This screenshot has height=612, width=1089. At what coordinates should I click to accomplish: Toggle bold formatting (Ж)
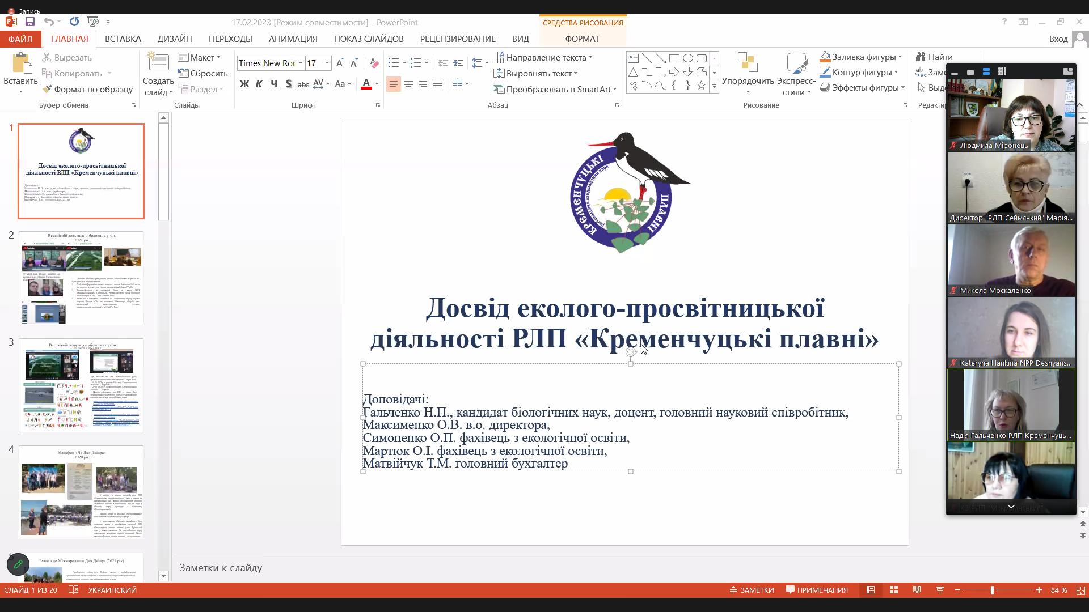(x=244, y=84)
